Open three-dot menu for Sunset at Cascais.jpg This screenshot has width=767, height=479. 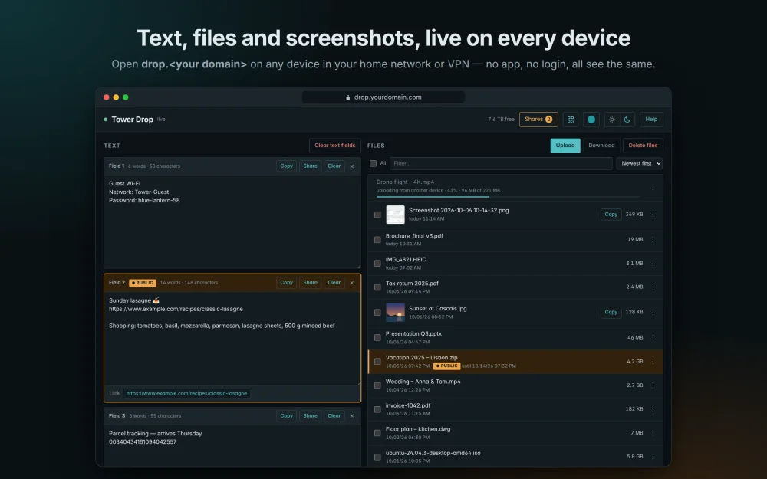point(653,312)
